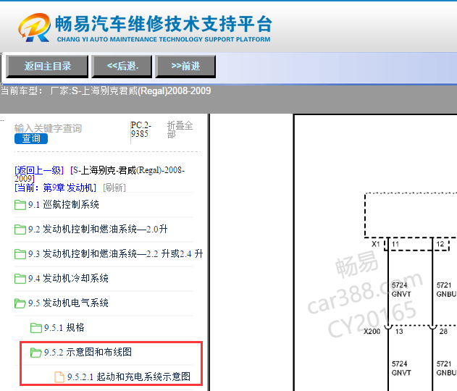
Task: Open 9.5.2.1 起动和充电系统示意图
Action: coord(129,377)
